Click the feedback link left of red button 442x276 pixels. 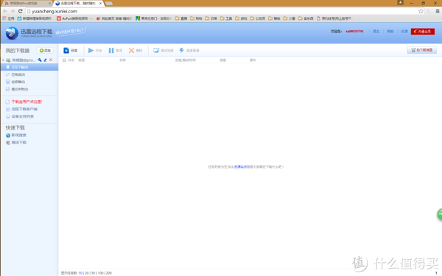click(x=404, y=31)
